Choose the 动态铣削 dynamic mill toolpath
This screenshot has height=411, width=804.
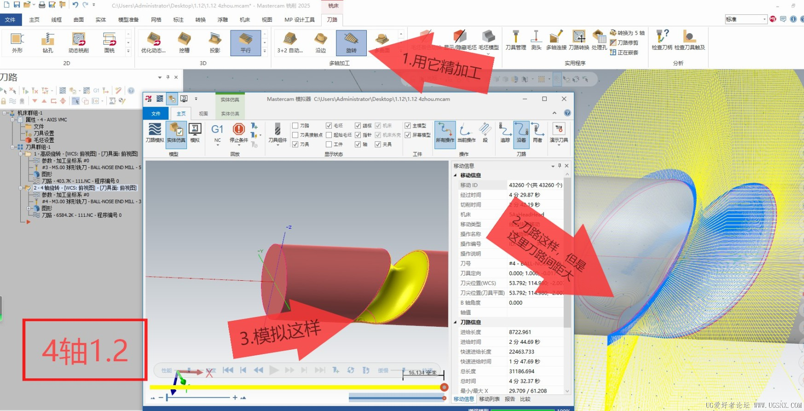pyautogui.click(x=79, y=43)
